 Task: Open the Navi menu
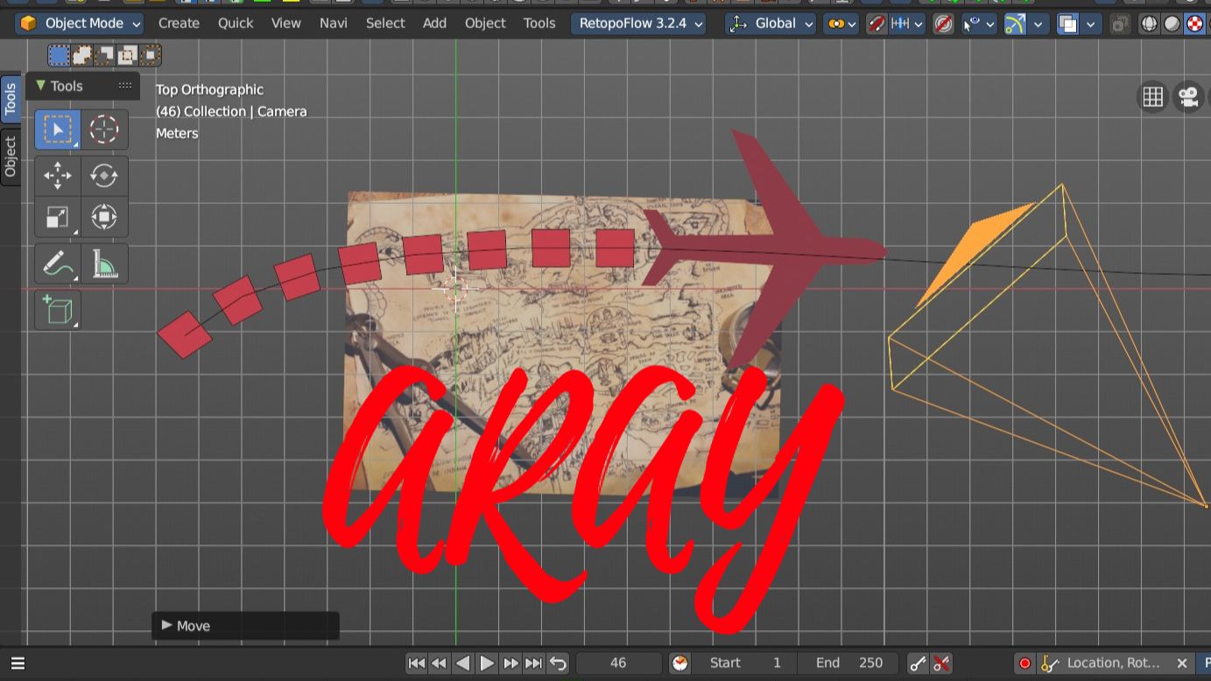coord(334,24)
